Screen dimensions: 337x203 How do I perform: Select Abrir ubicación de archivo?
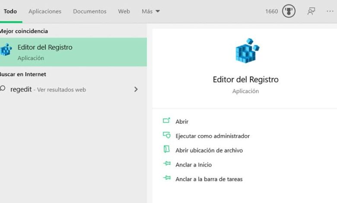[x=209, y=150]
